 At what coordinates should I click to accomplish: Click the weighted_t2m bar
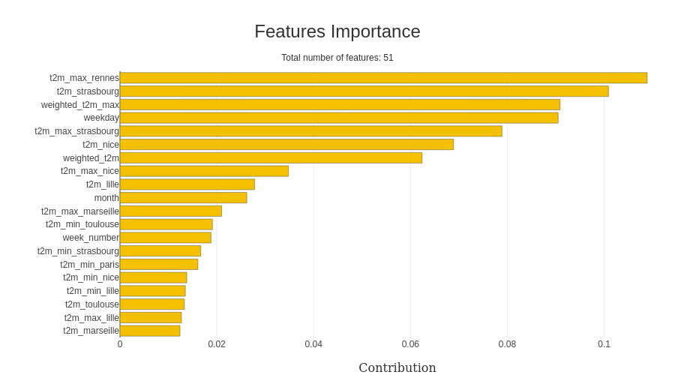(271, 158)
